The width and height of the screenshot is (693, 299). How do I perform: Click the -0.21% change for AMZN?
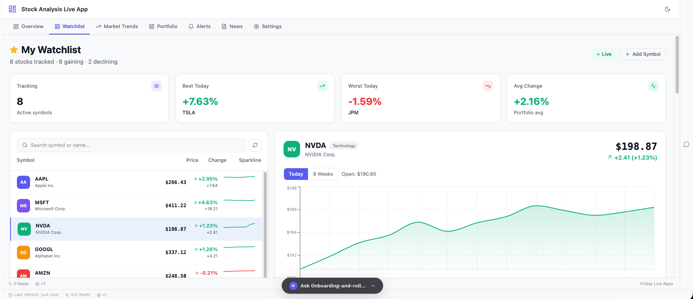point(206,273)
